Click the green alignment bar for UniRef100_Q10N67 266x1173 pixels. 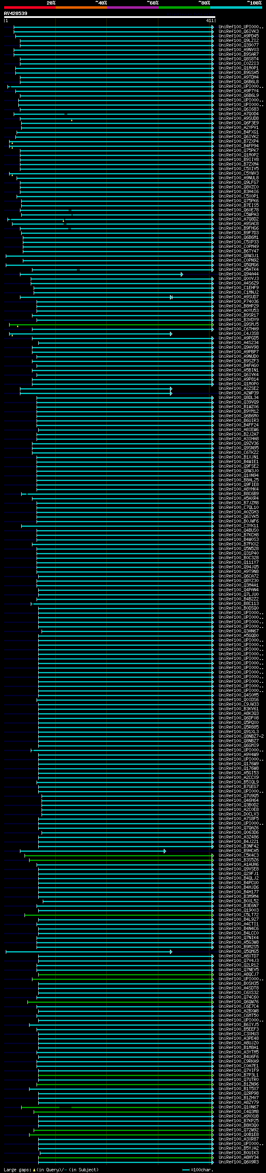tap(117, 1107)
